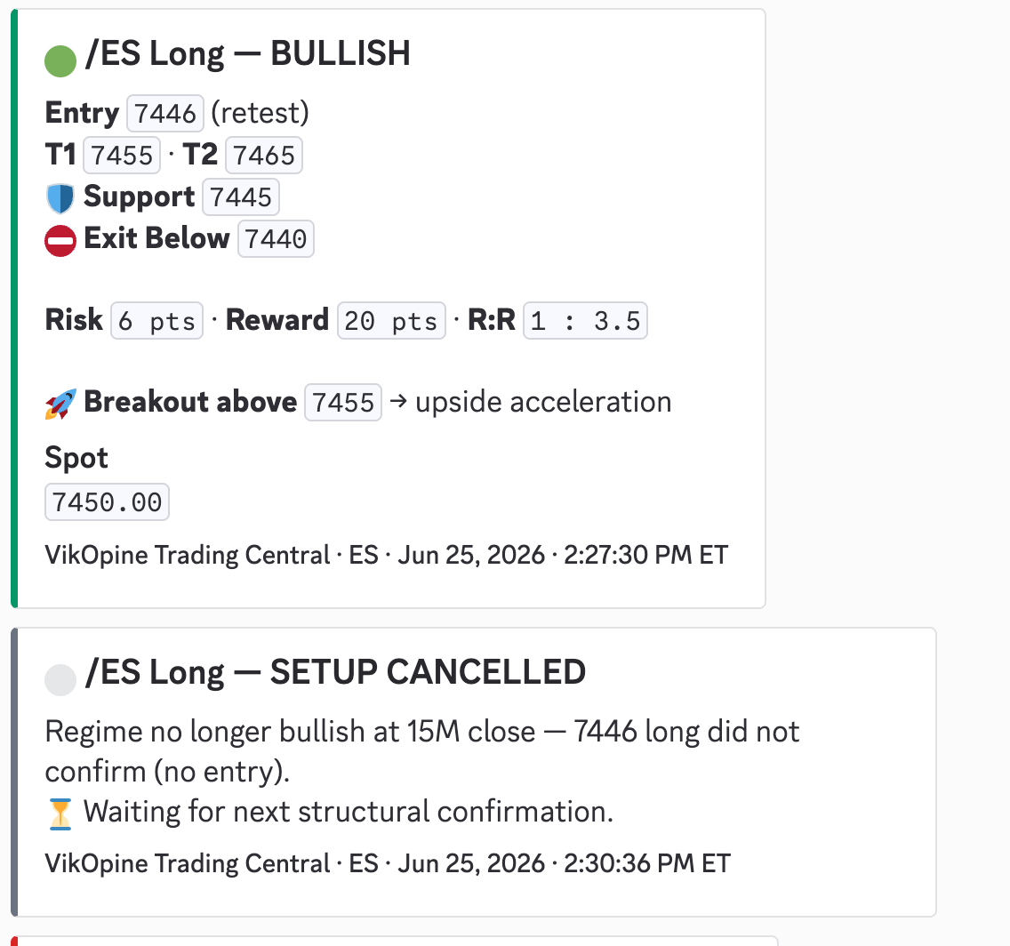
Task: Select the T1 7455 target chip
Action: [x=122, y=156]
